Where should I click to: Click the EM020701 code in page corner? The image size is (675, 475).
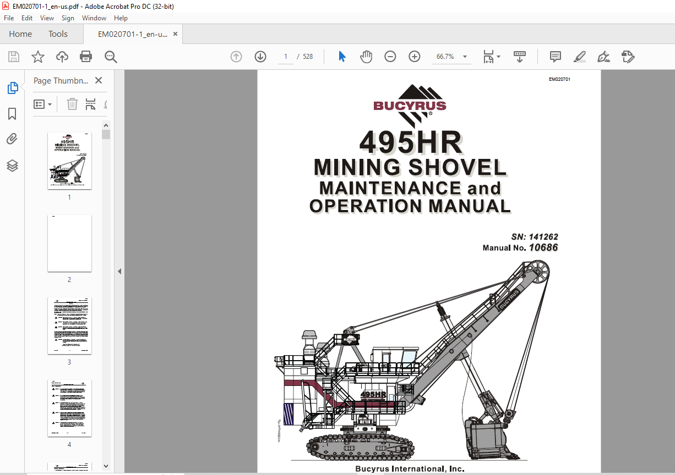(x=559, y=79)
